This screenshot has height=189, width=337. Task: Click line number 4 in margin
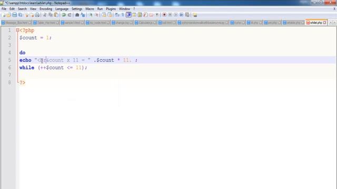9,52
